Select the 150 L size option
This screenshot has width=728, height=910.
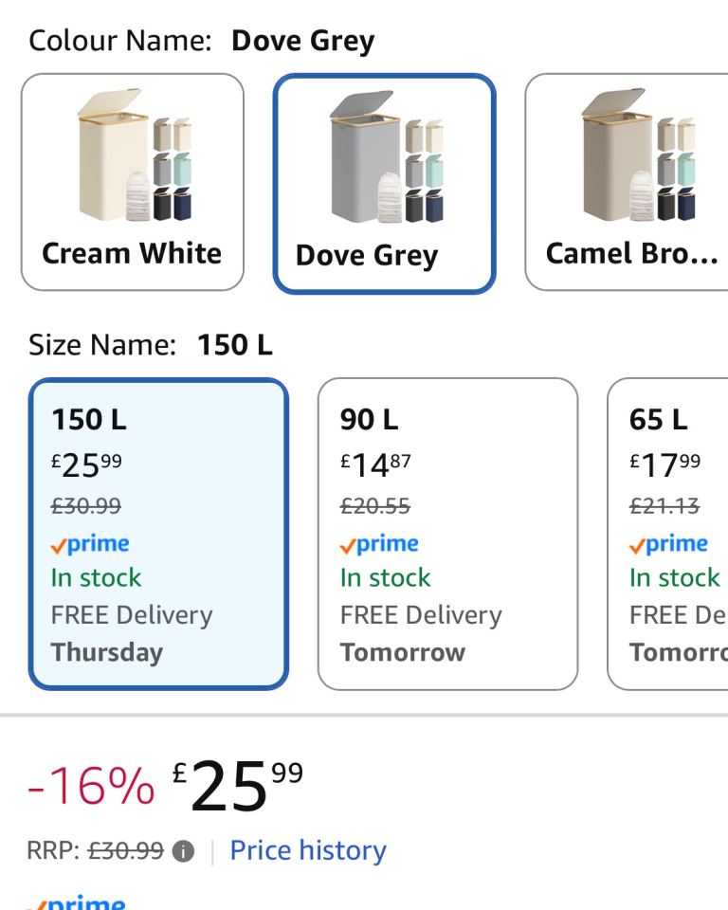[158, 534]
